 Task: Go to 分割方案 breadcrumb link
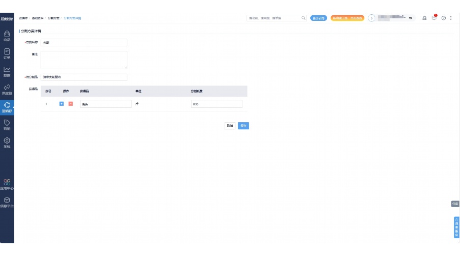click(53, 18)
